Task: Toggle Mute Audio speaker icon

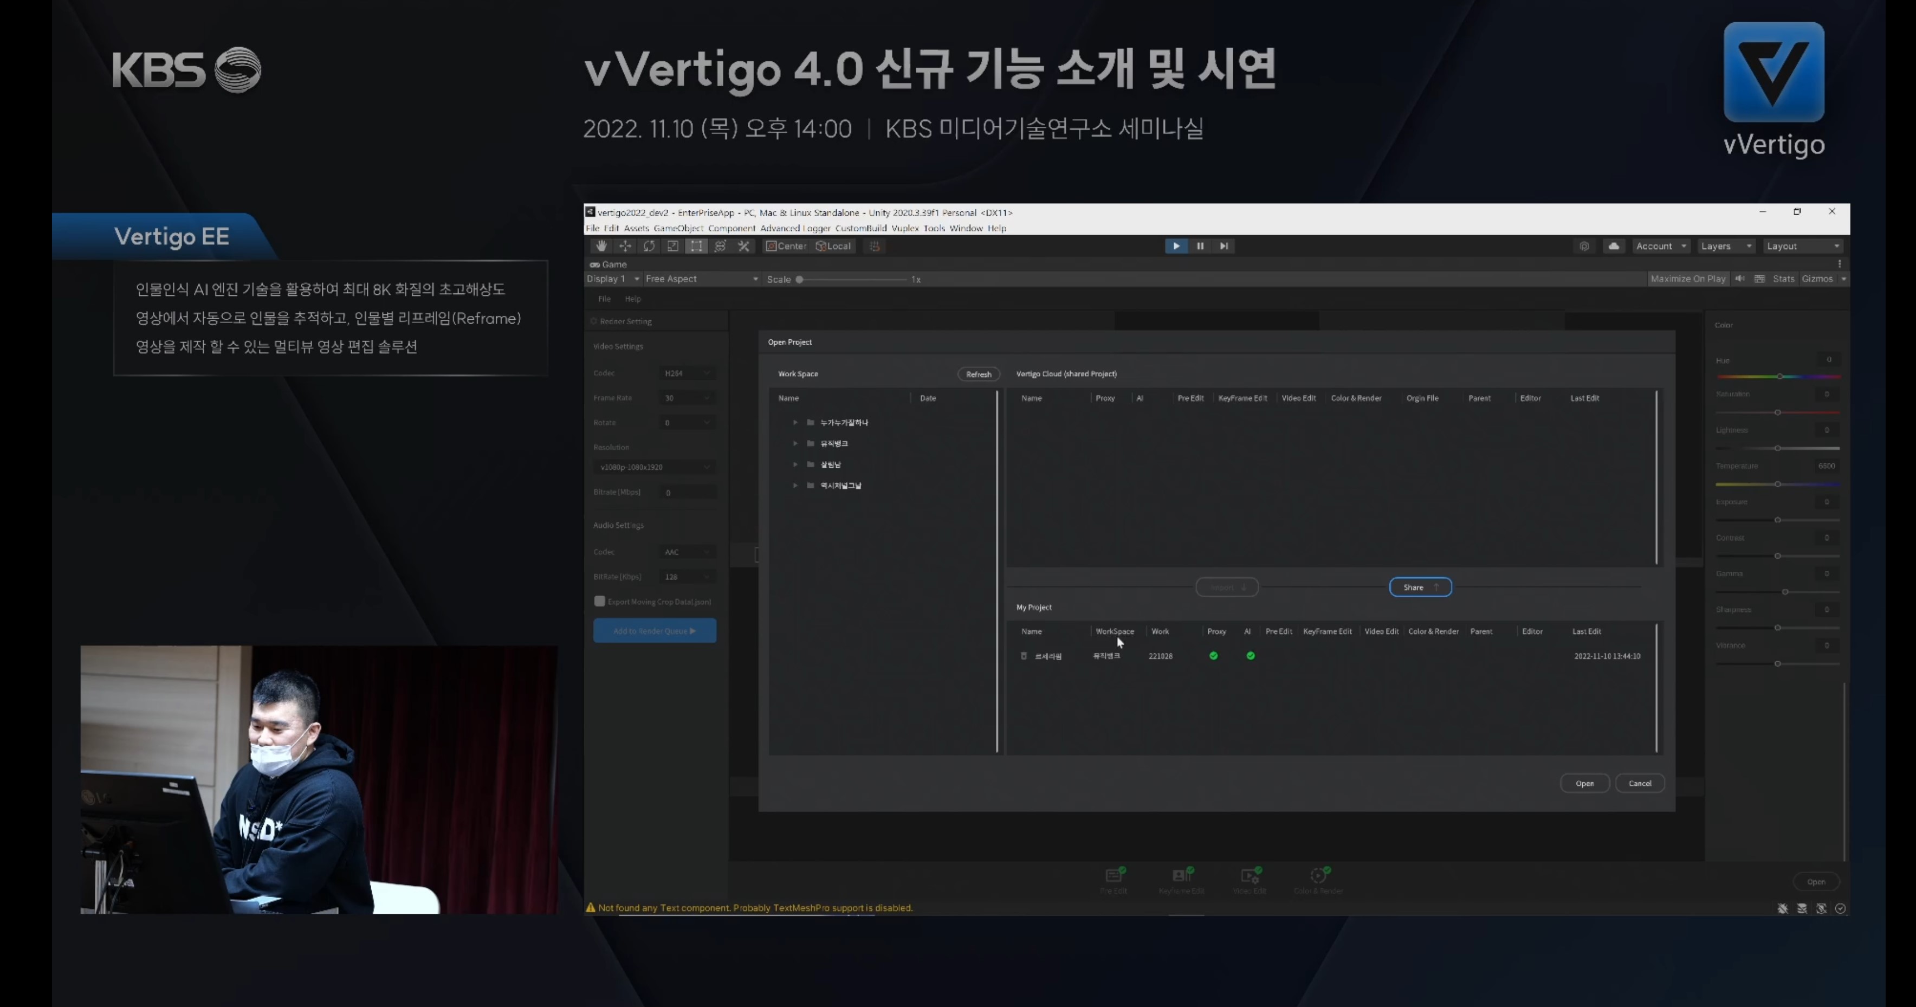Action: click(1740, 279)
